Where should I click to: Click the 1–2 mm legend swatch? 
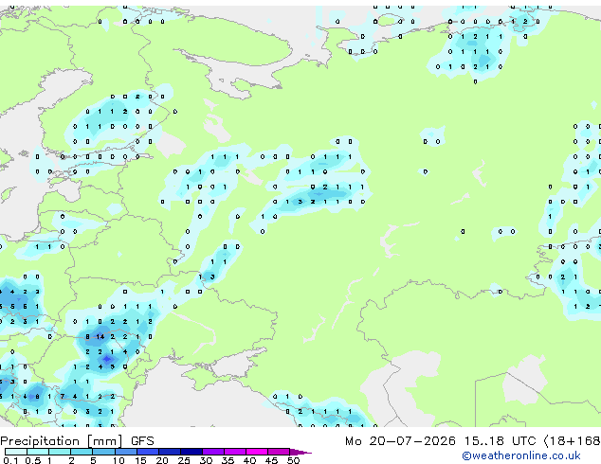coord(60,452)
